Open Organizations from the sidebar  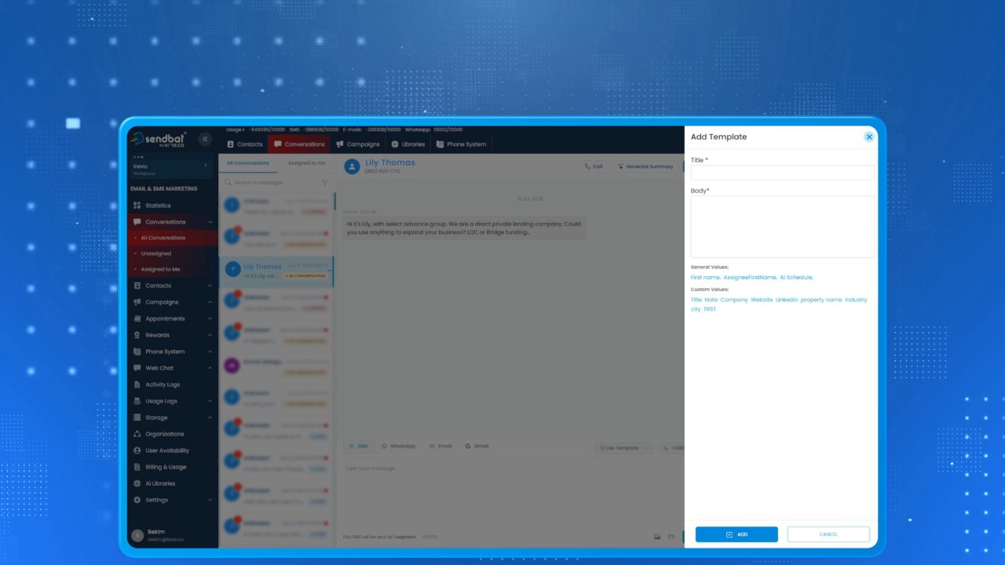pos(165,434)
